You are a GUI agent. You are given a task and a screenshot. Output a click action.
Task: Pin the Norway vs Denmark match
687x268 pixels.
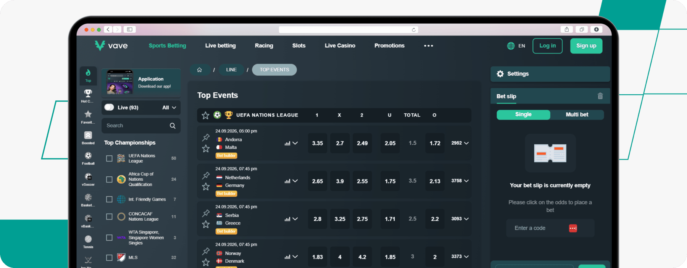pos(206,251)
